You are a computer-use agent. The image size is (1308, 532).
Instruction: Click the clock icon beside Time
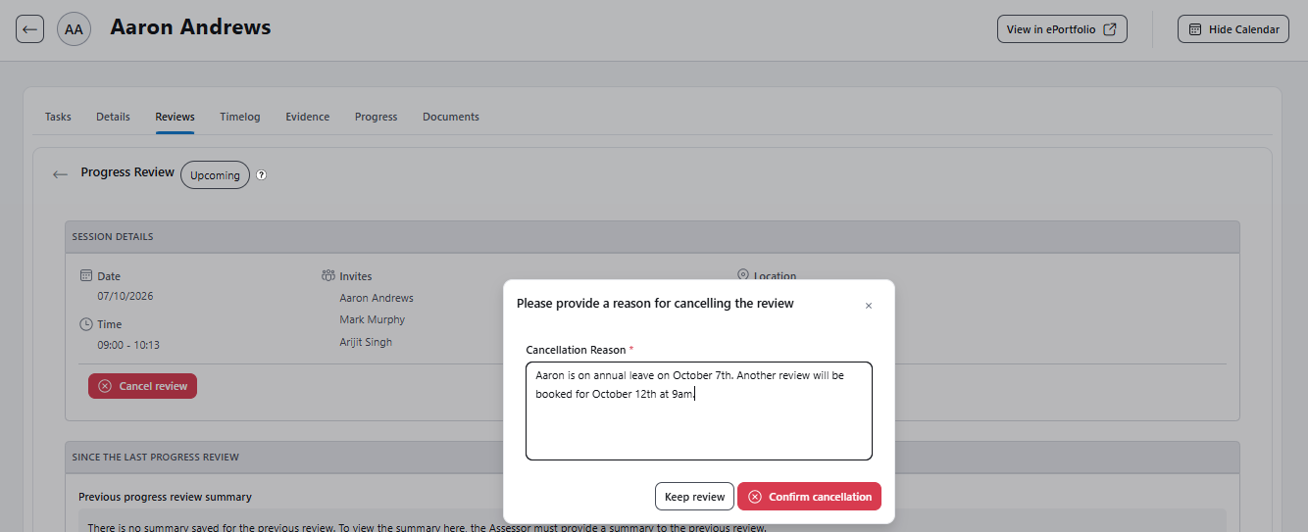86,324
